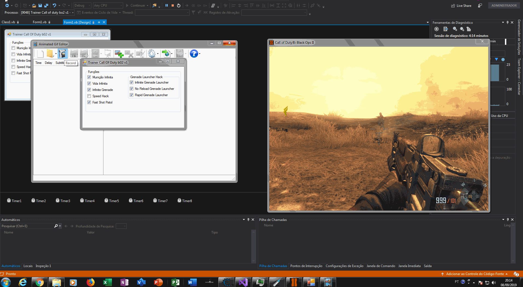
Task: Uncheck the Munição Infinita checkbox
Action: coord(89,77)
